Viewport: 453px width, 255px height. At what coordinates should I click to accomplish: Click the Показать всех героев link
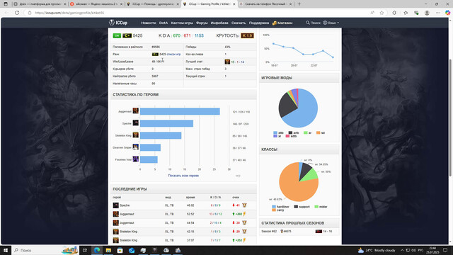coord(183,176)
